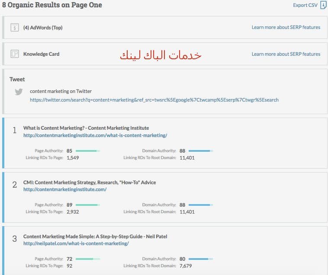
Task: Click the Domain Authority value 80
Action: pyautogui.click(x=183, y=259)
